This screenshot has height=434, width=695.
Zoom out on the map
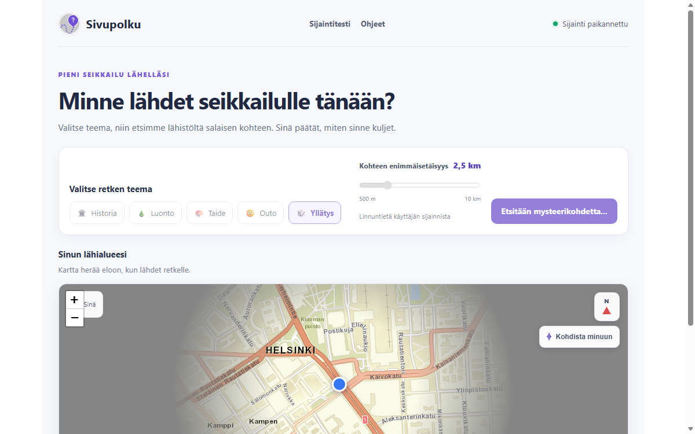click(x=75, y=318)
